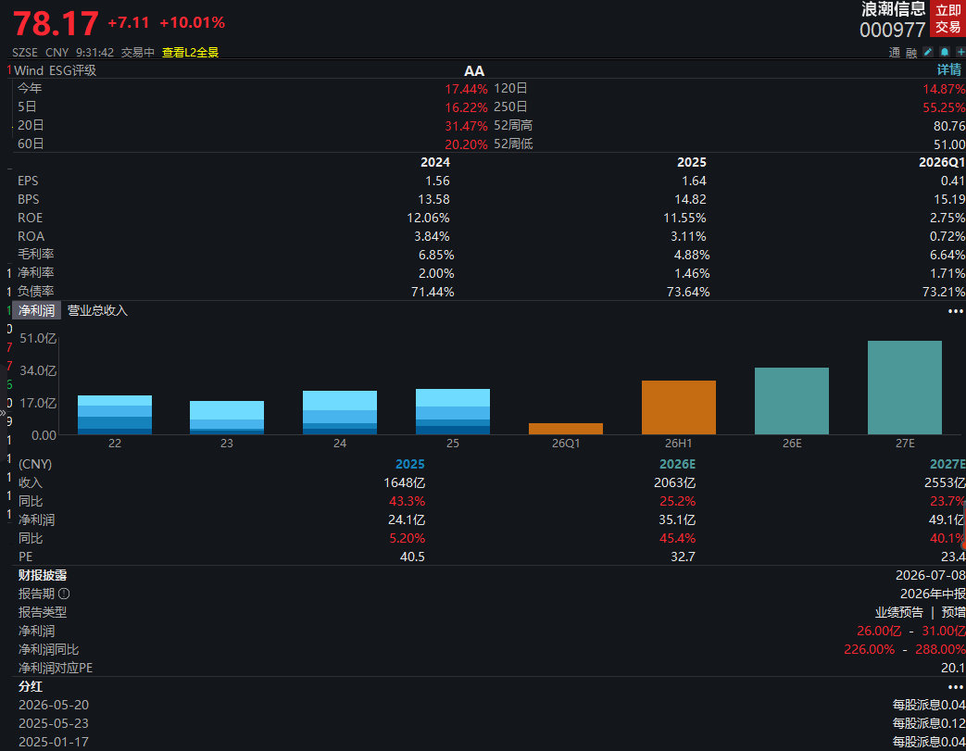The image size is (966, 751).
Task: Click the 250日 return 55.25%
Action: pyautogui.click(x=944, y=107)
